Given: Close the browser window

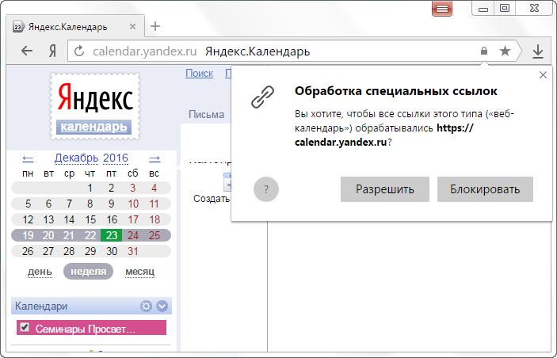Looking at the screenshot, I should [x=535, y=8].
